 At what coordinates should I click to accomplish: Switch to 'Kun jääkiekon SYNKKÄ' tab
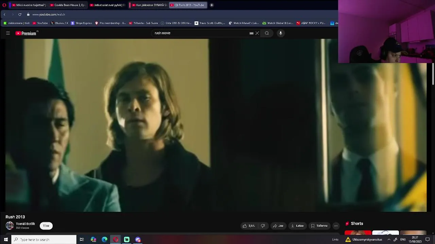click(149, 5)
